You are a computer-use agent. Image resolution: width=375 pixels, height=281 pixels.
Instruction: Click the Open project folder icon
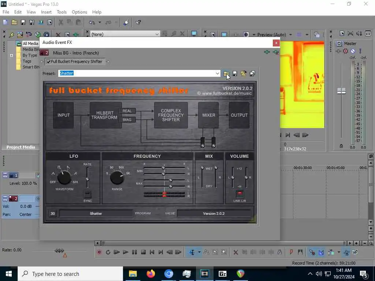click(14, 22)
